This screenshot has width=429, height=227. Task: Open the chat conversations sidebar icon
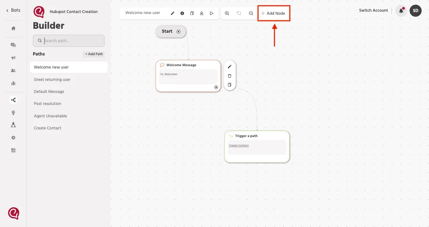pyautogui.click(x=13, y=45)
